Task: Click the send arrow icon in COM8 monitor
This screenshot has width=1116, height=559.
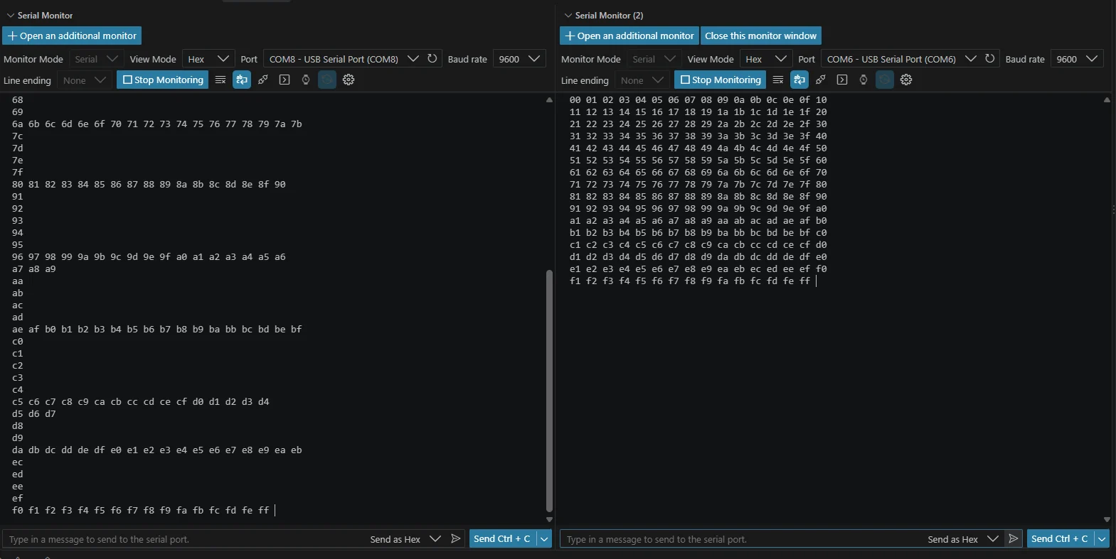Action: click(x=456, y=539)
